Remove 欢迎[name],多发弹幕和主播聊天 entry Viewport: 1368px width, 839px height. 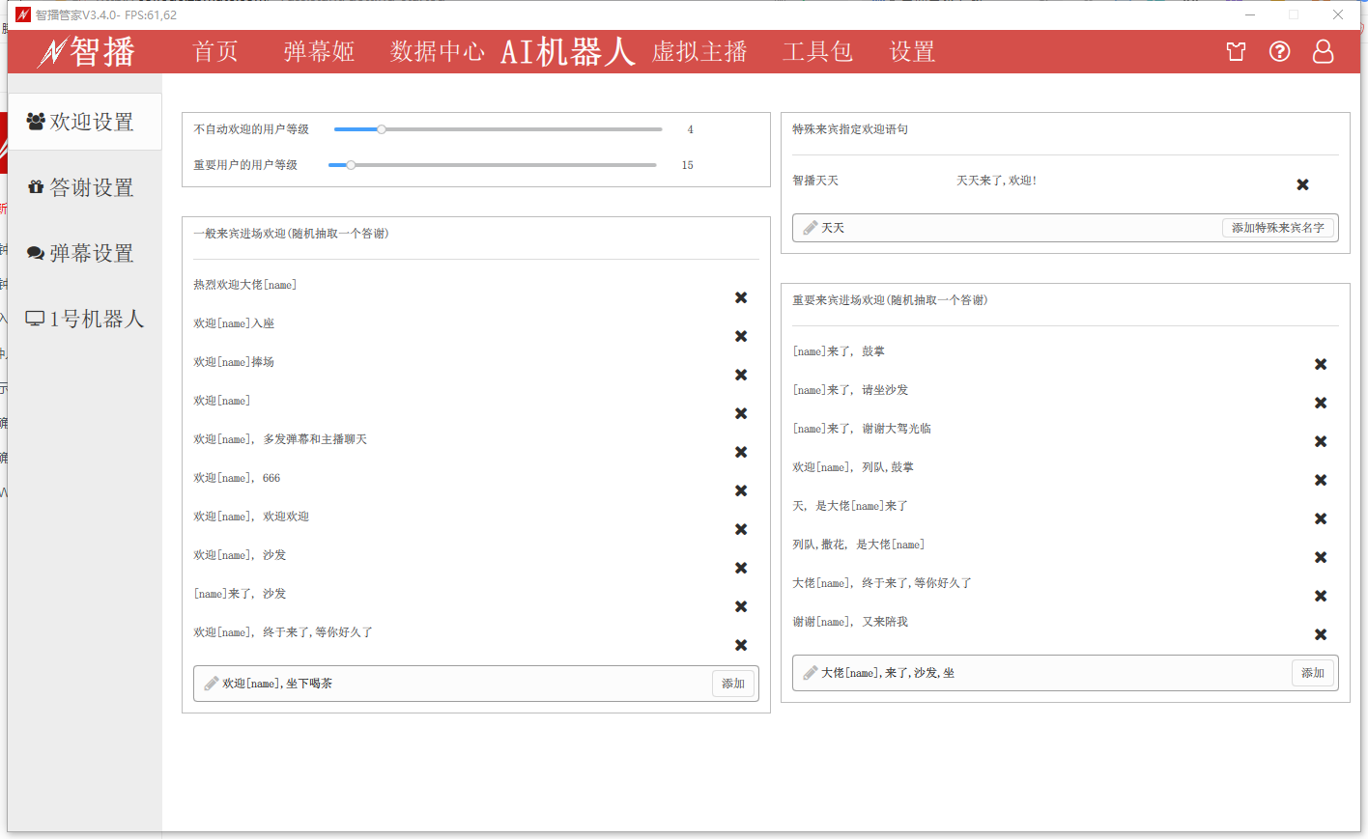click(x=741, y=452)
